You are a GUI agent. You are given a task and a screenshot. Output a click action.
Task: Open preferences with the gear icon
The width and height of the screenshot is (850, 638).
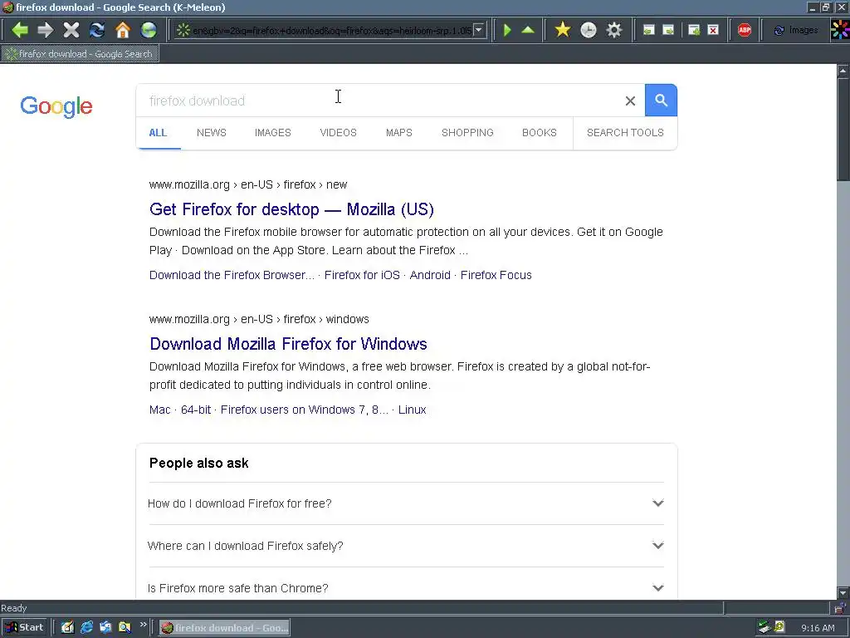coord(613,30)
